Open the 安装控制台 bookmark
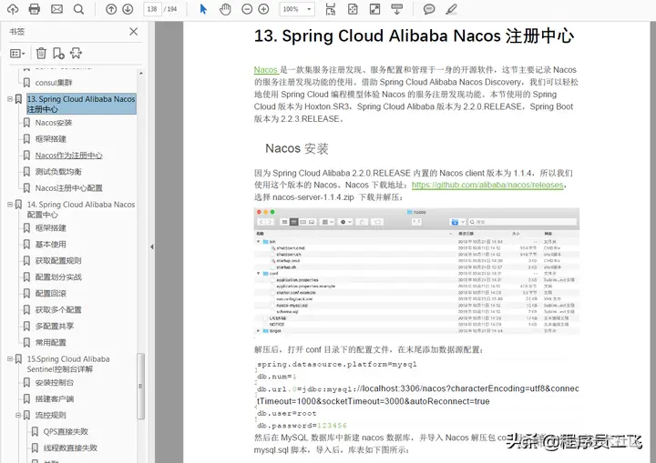The width and height of the screenshot is (656, 463). [55, 382]
